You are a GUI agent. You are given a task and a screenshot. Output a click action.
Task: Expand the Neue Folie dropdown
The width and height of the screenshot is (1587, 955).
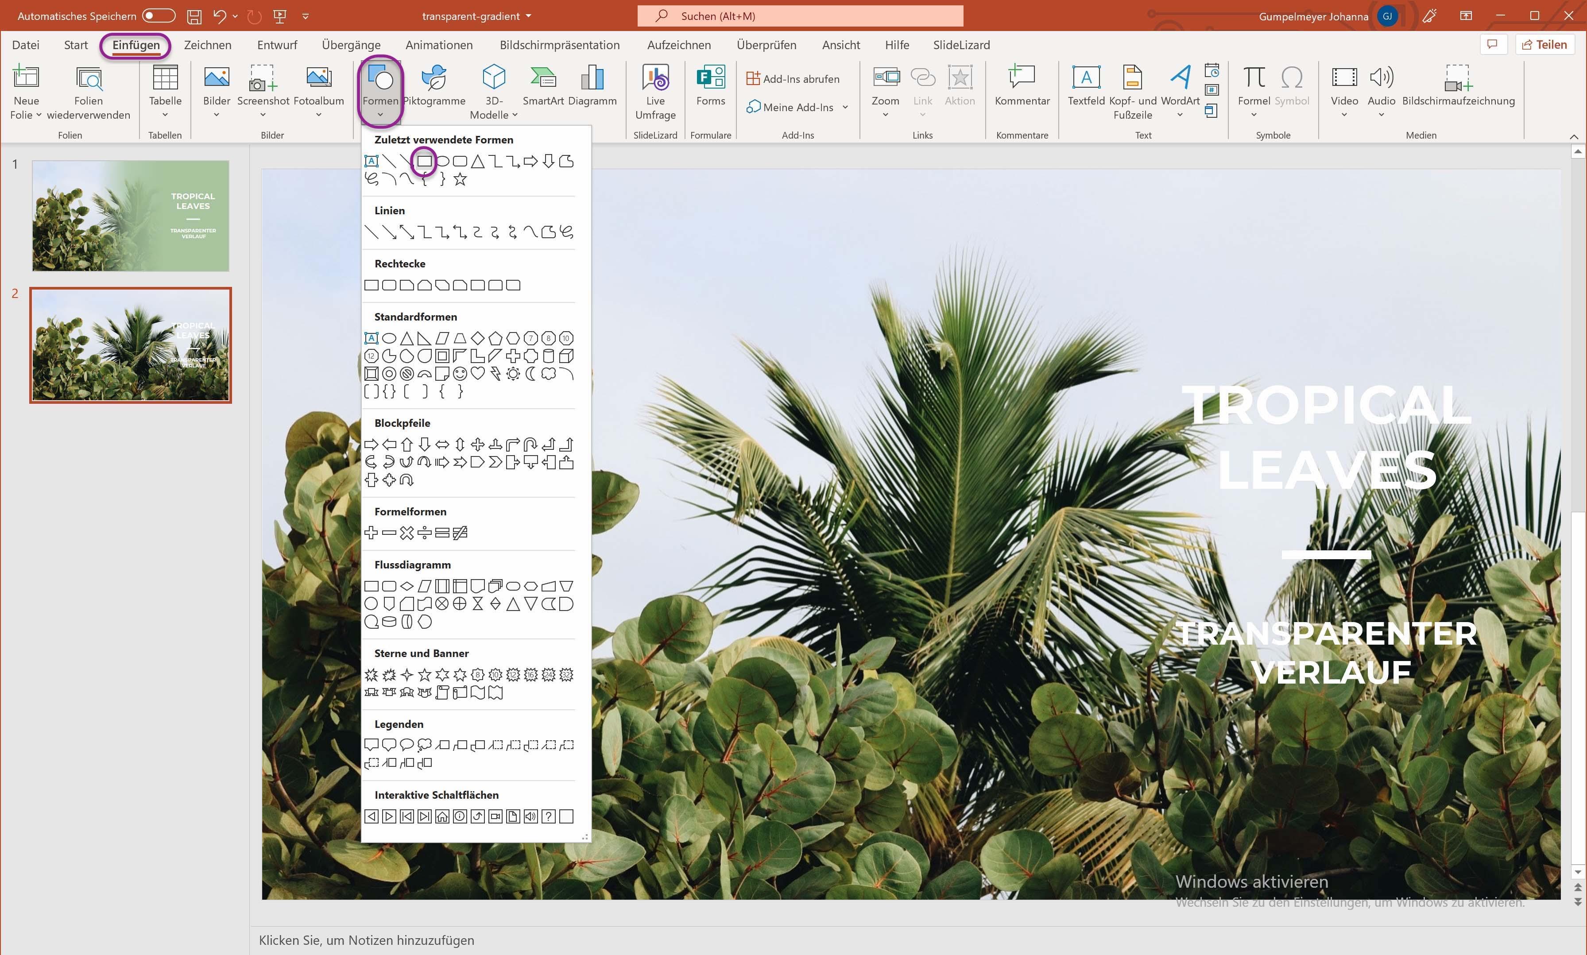[26, 115]
